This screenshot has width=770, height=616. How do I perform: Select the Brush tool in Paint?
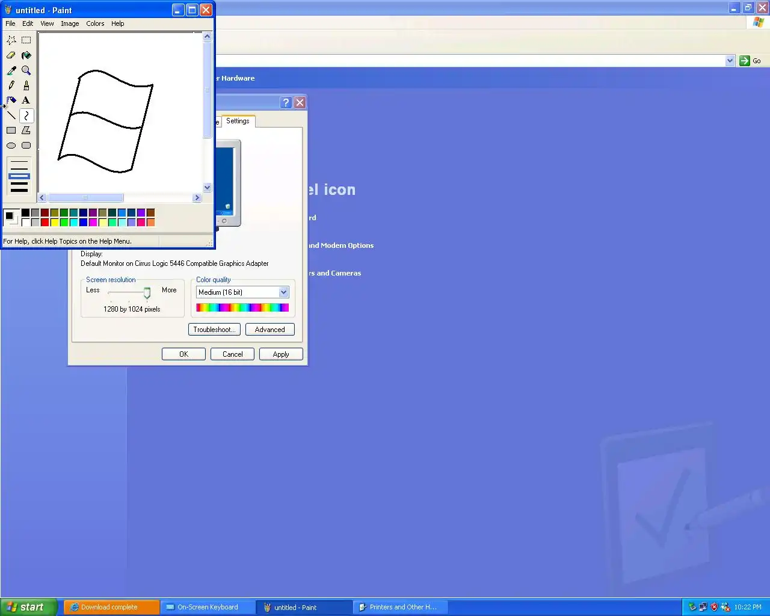point(26,85)
